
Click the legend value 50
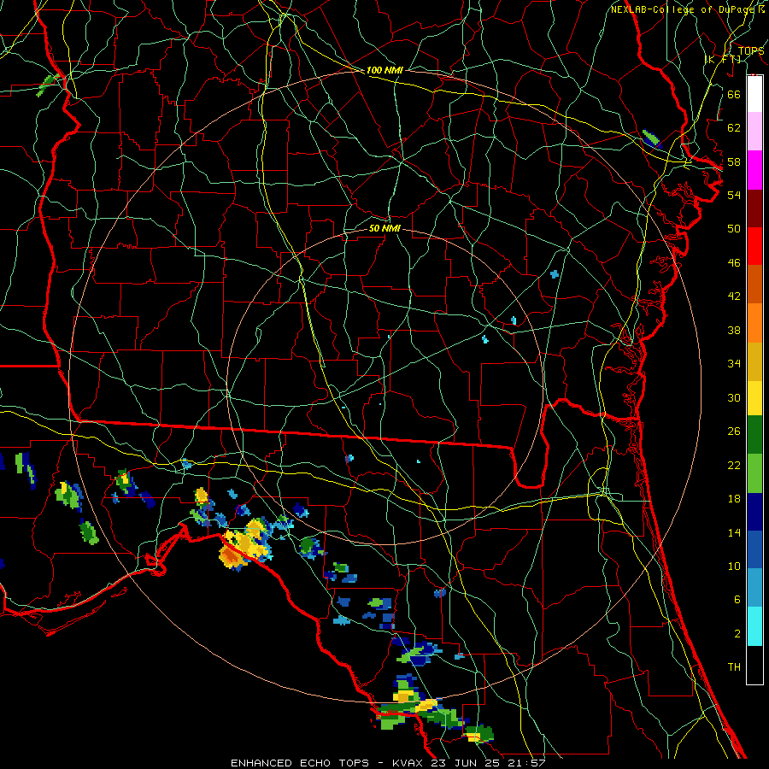point(734,229)
